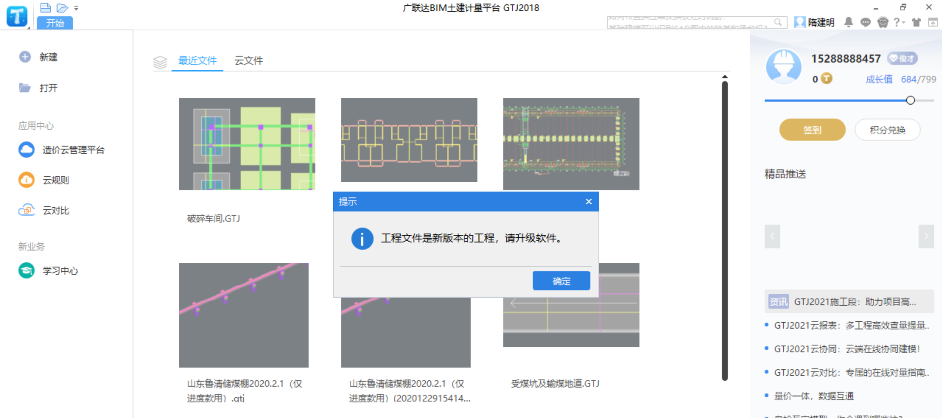
Task: Click the 积分兑换 button
Action: (887, 130)
